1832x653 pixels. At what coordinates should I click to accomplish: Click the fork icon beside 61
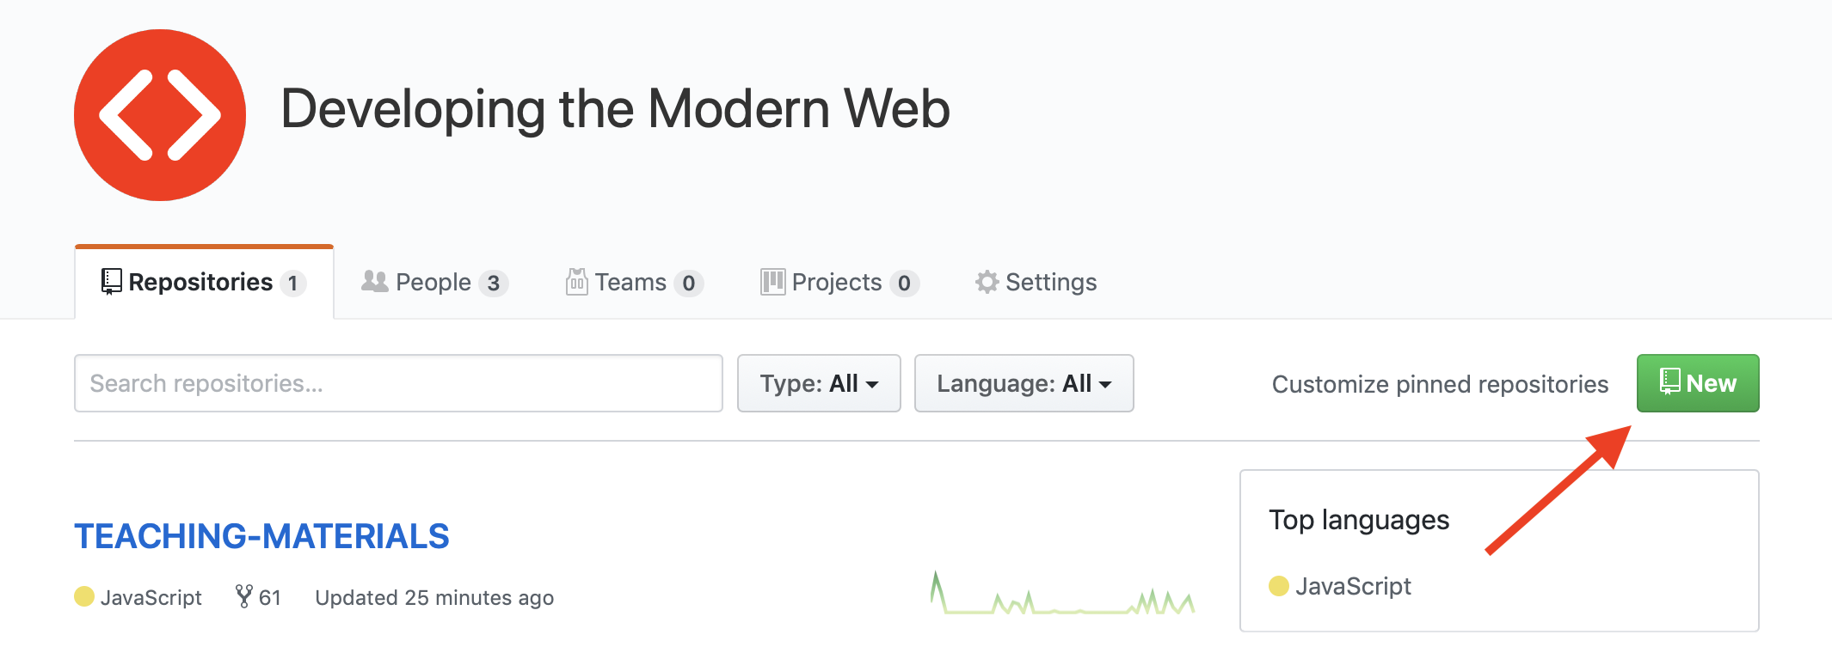click(244, 596)
